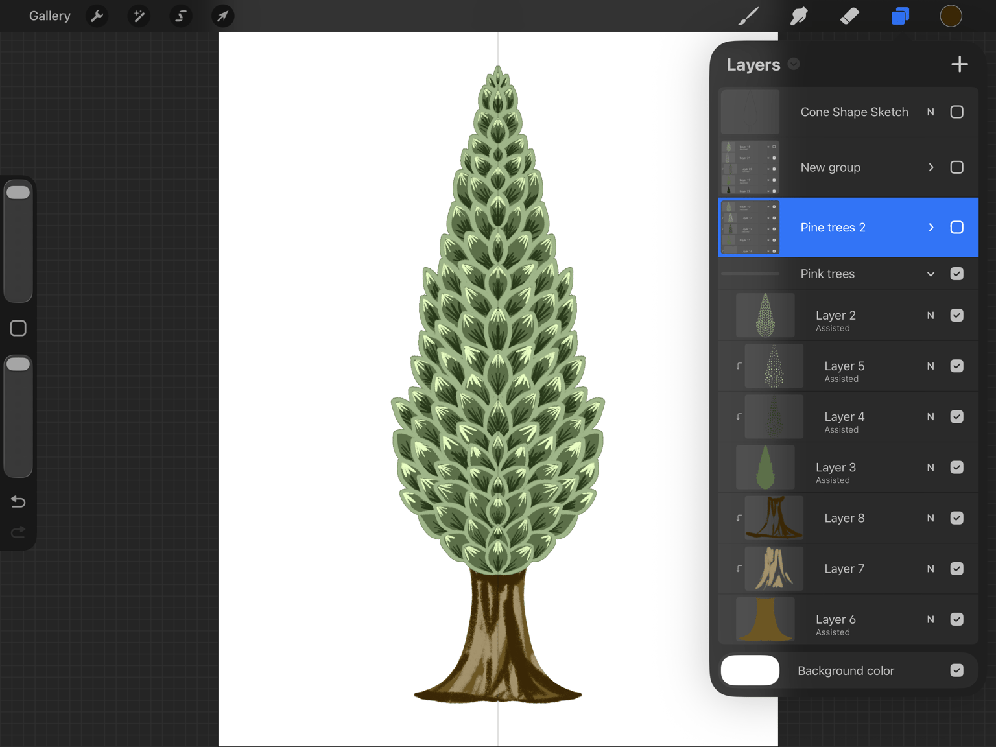Tap the New group thumbnail
996x747 pixels.
pos(750,167)
